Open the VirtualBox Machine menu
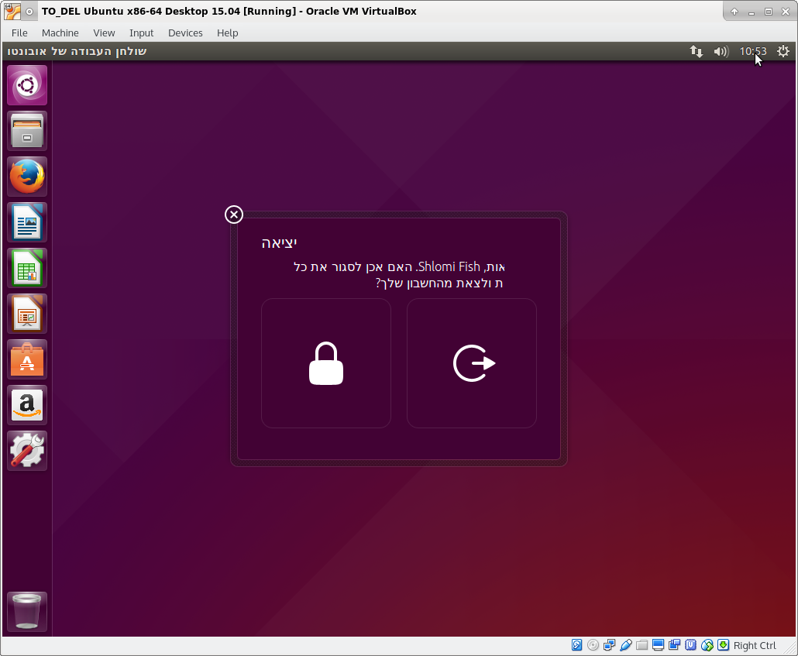The image size is (798, 656). (x=60, y=33)
